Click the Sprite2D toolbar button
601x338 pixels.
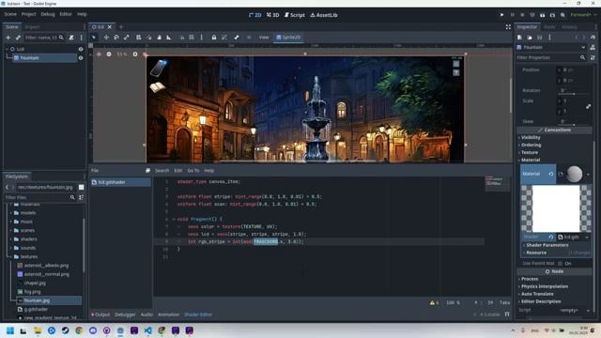pos(288,38)
